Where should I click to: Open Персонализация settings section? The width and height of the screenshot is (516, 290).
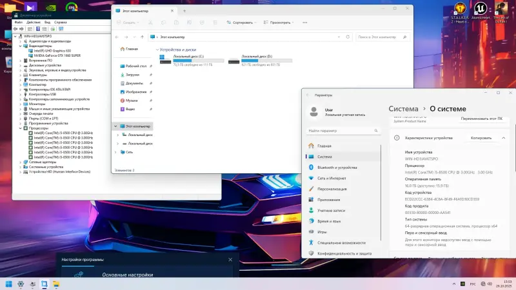[332, 189]
